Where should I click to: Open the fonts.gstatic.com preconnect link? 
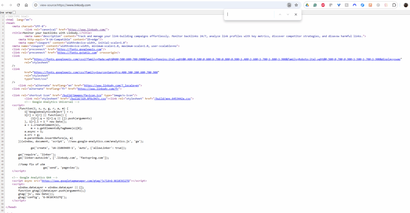pos(77,52)
